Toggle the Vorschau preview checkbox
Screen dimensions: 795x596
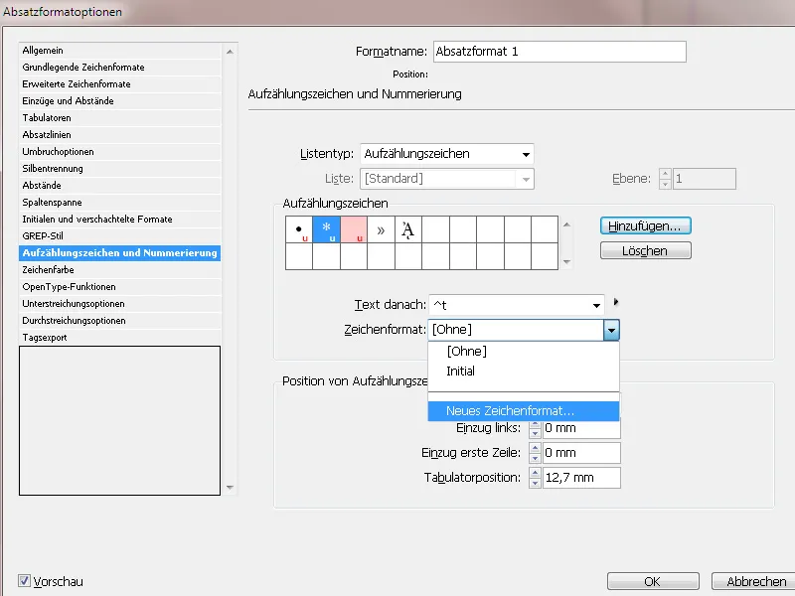point(24,581)
